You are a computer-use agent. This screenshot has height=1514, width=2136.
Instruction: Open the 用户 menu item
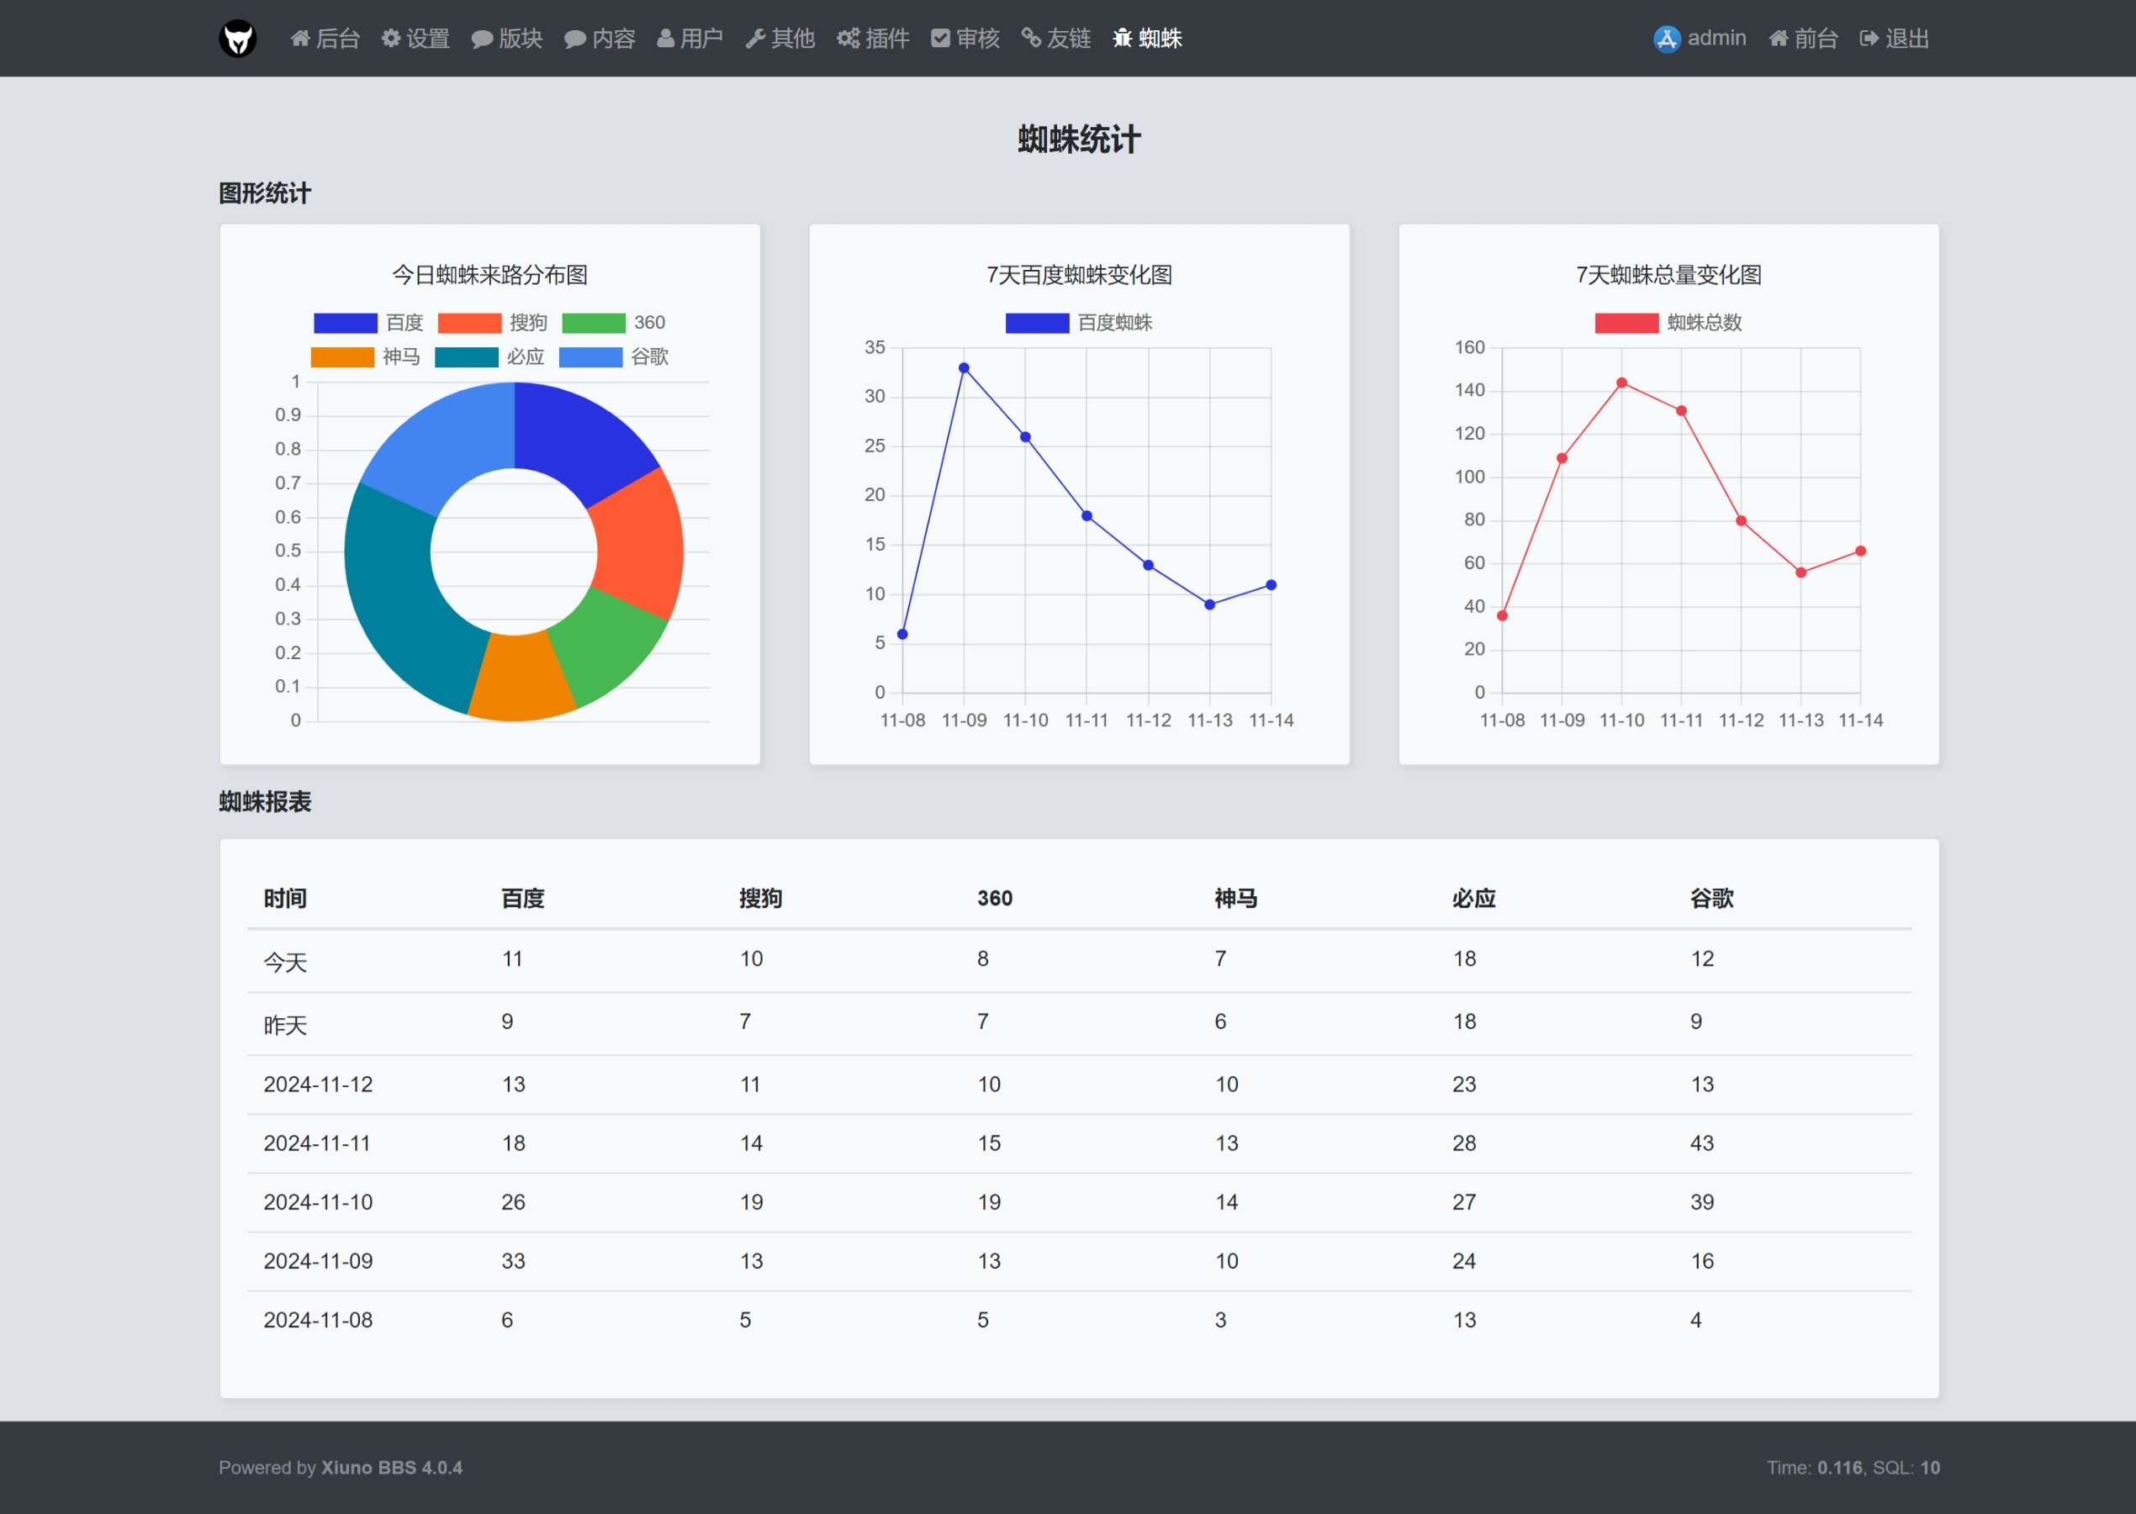coord(691,38)
